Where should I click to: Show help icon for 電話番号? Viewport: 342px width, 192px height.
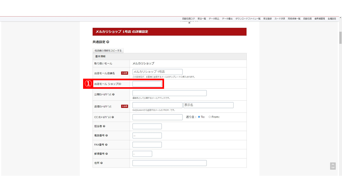107,135
